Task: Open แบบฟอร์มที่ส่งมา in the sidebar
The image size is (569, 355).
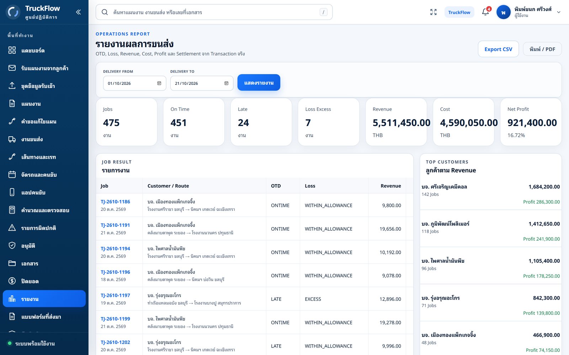Action: (44, 317)
